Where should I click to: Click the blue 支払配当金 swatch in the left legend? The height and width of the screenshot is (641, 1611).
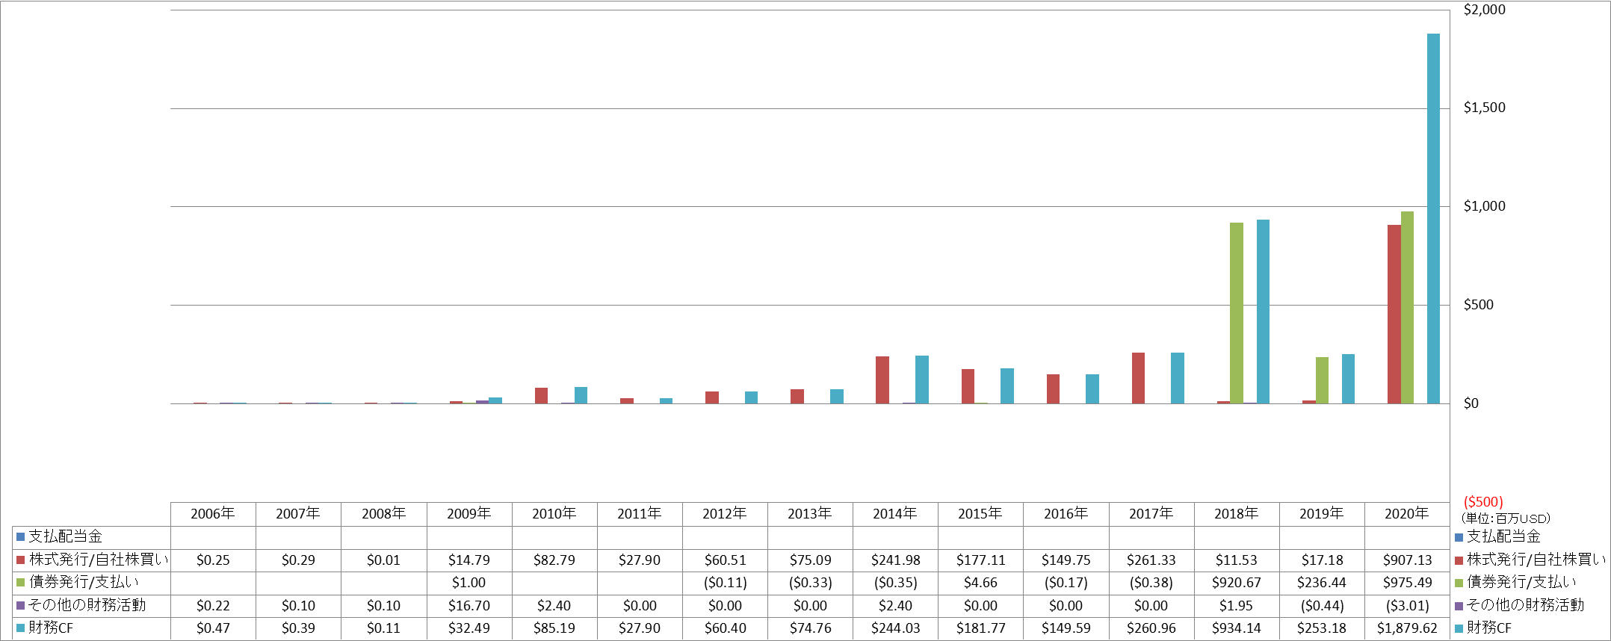(21, 537)
